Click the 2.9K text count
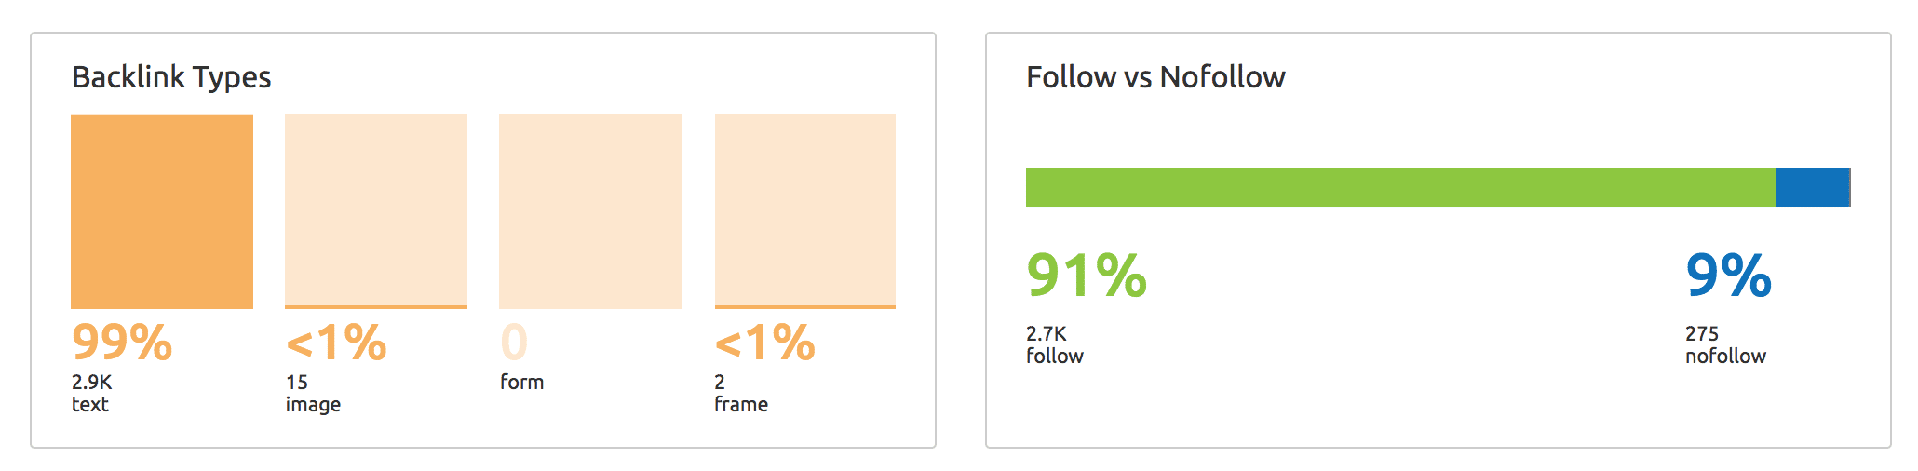1918x471 pixels. [x=91, y=382]
